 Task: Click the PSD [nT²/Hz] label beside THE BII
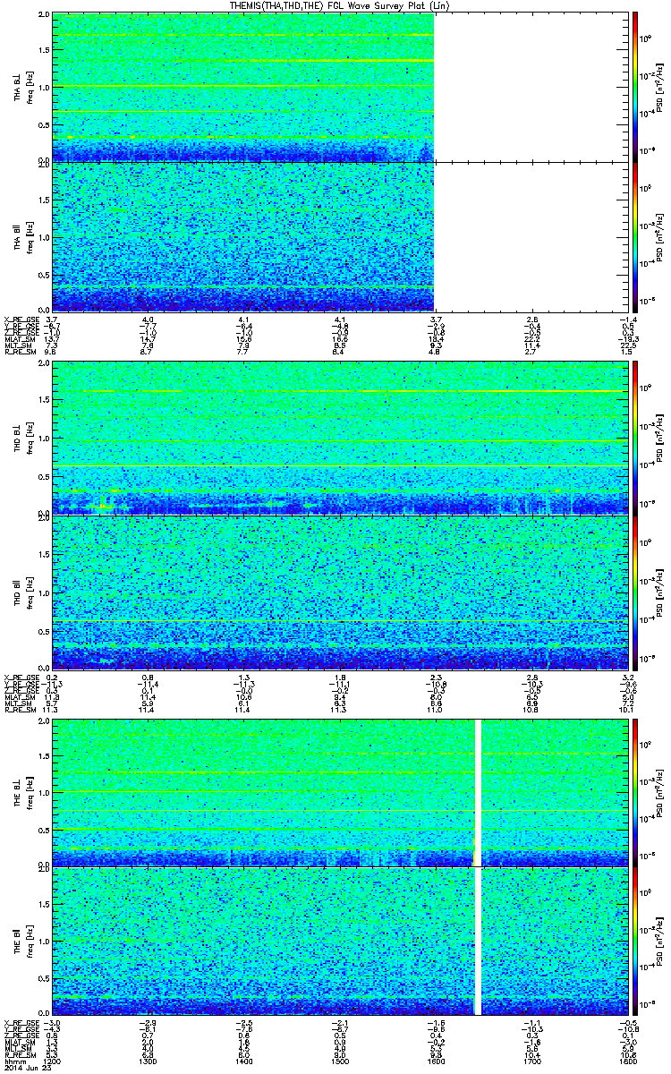pos(660,941)
